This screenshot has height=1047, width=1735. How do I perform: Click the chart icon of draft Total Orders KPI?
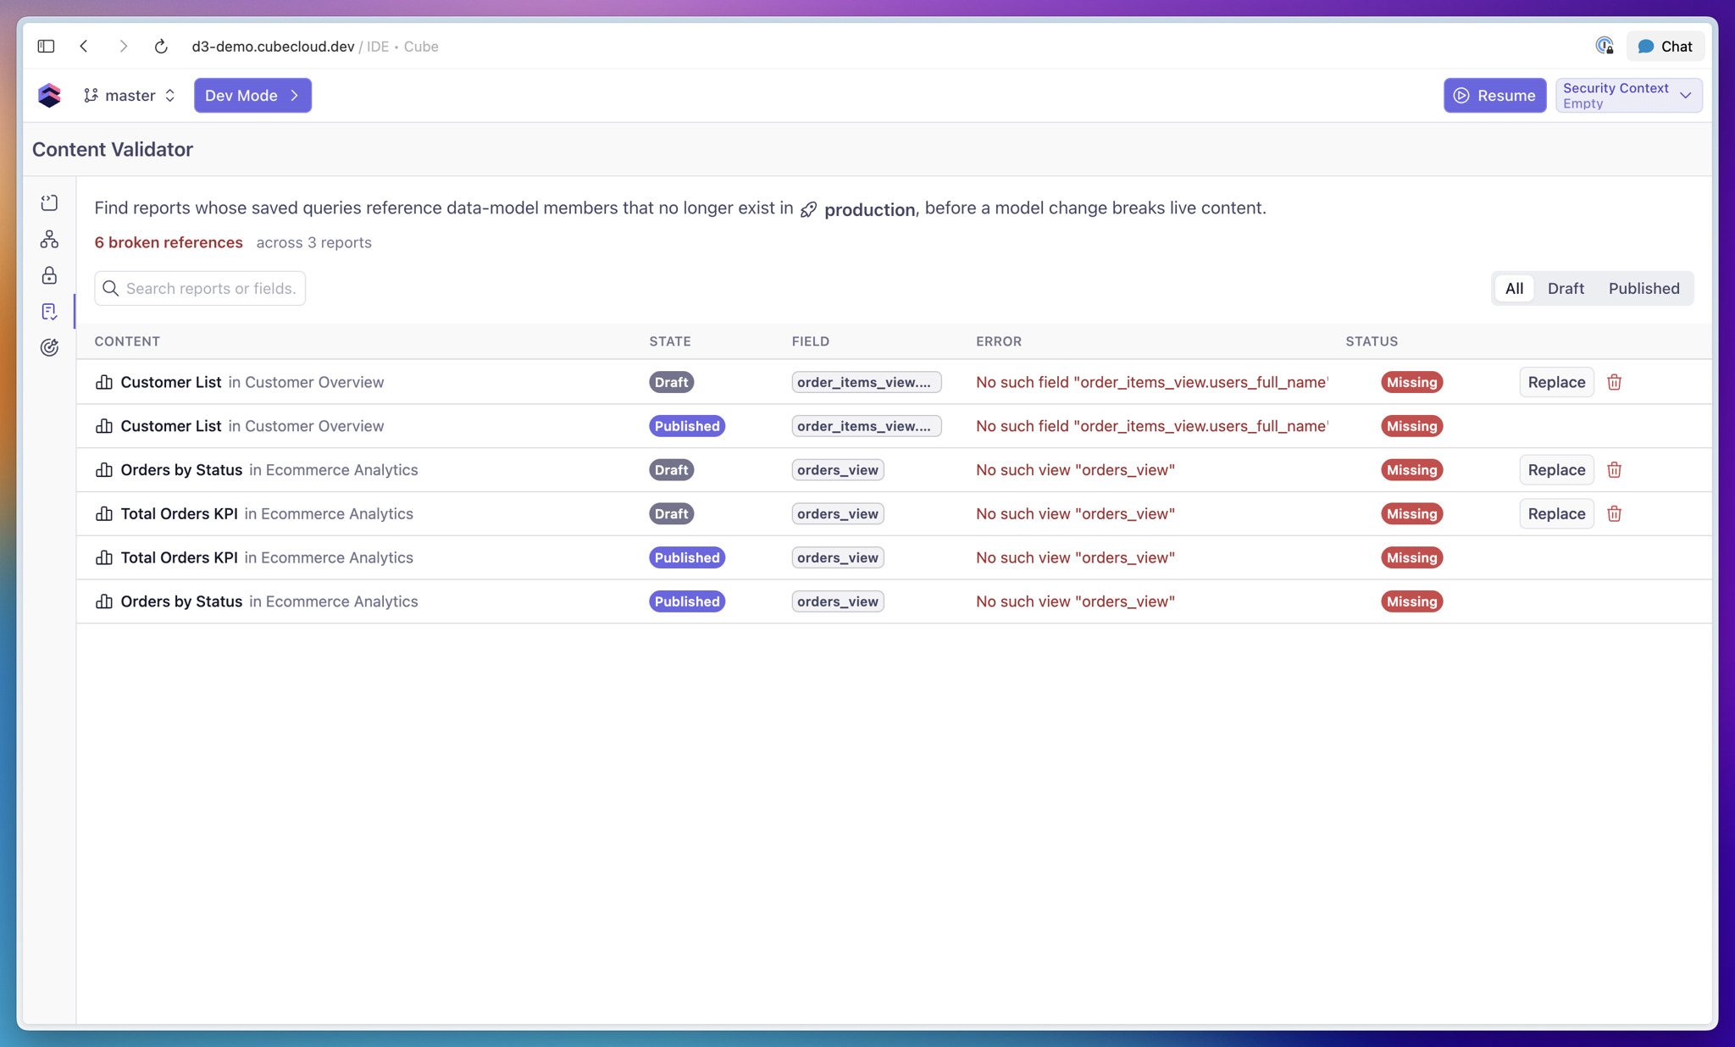click(x=104, y=514)
